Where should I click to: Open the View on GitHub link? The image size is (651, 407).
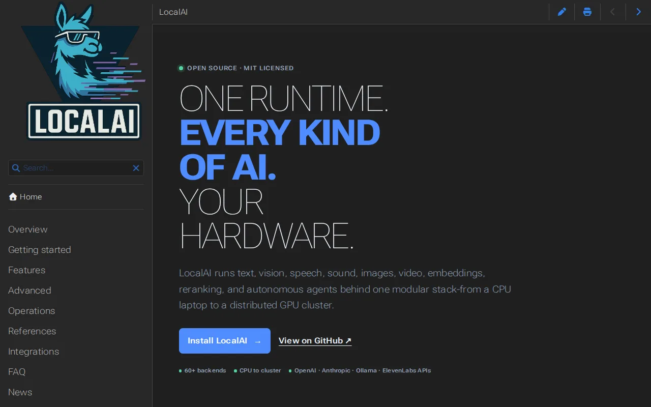click(315, 341)
